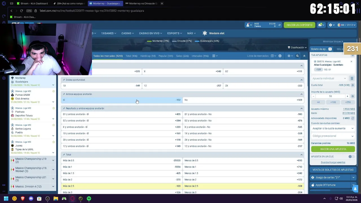The height and width of the screenshot is (203, 361).
Task: Open the live chat support bubble
Action: click(355, 189)
